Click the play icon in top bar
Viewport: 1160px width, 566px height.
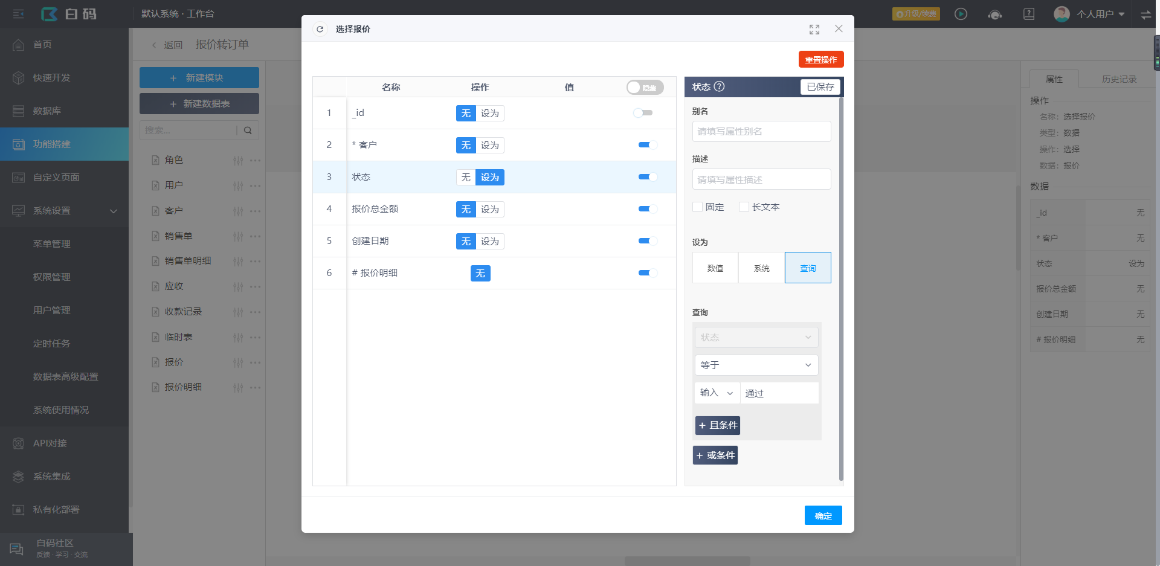(x=961, y=14)
